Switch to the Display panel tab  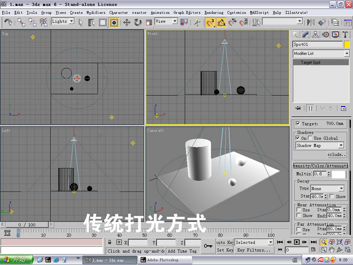335,35
